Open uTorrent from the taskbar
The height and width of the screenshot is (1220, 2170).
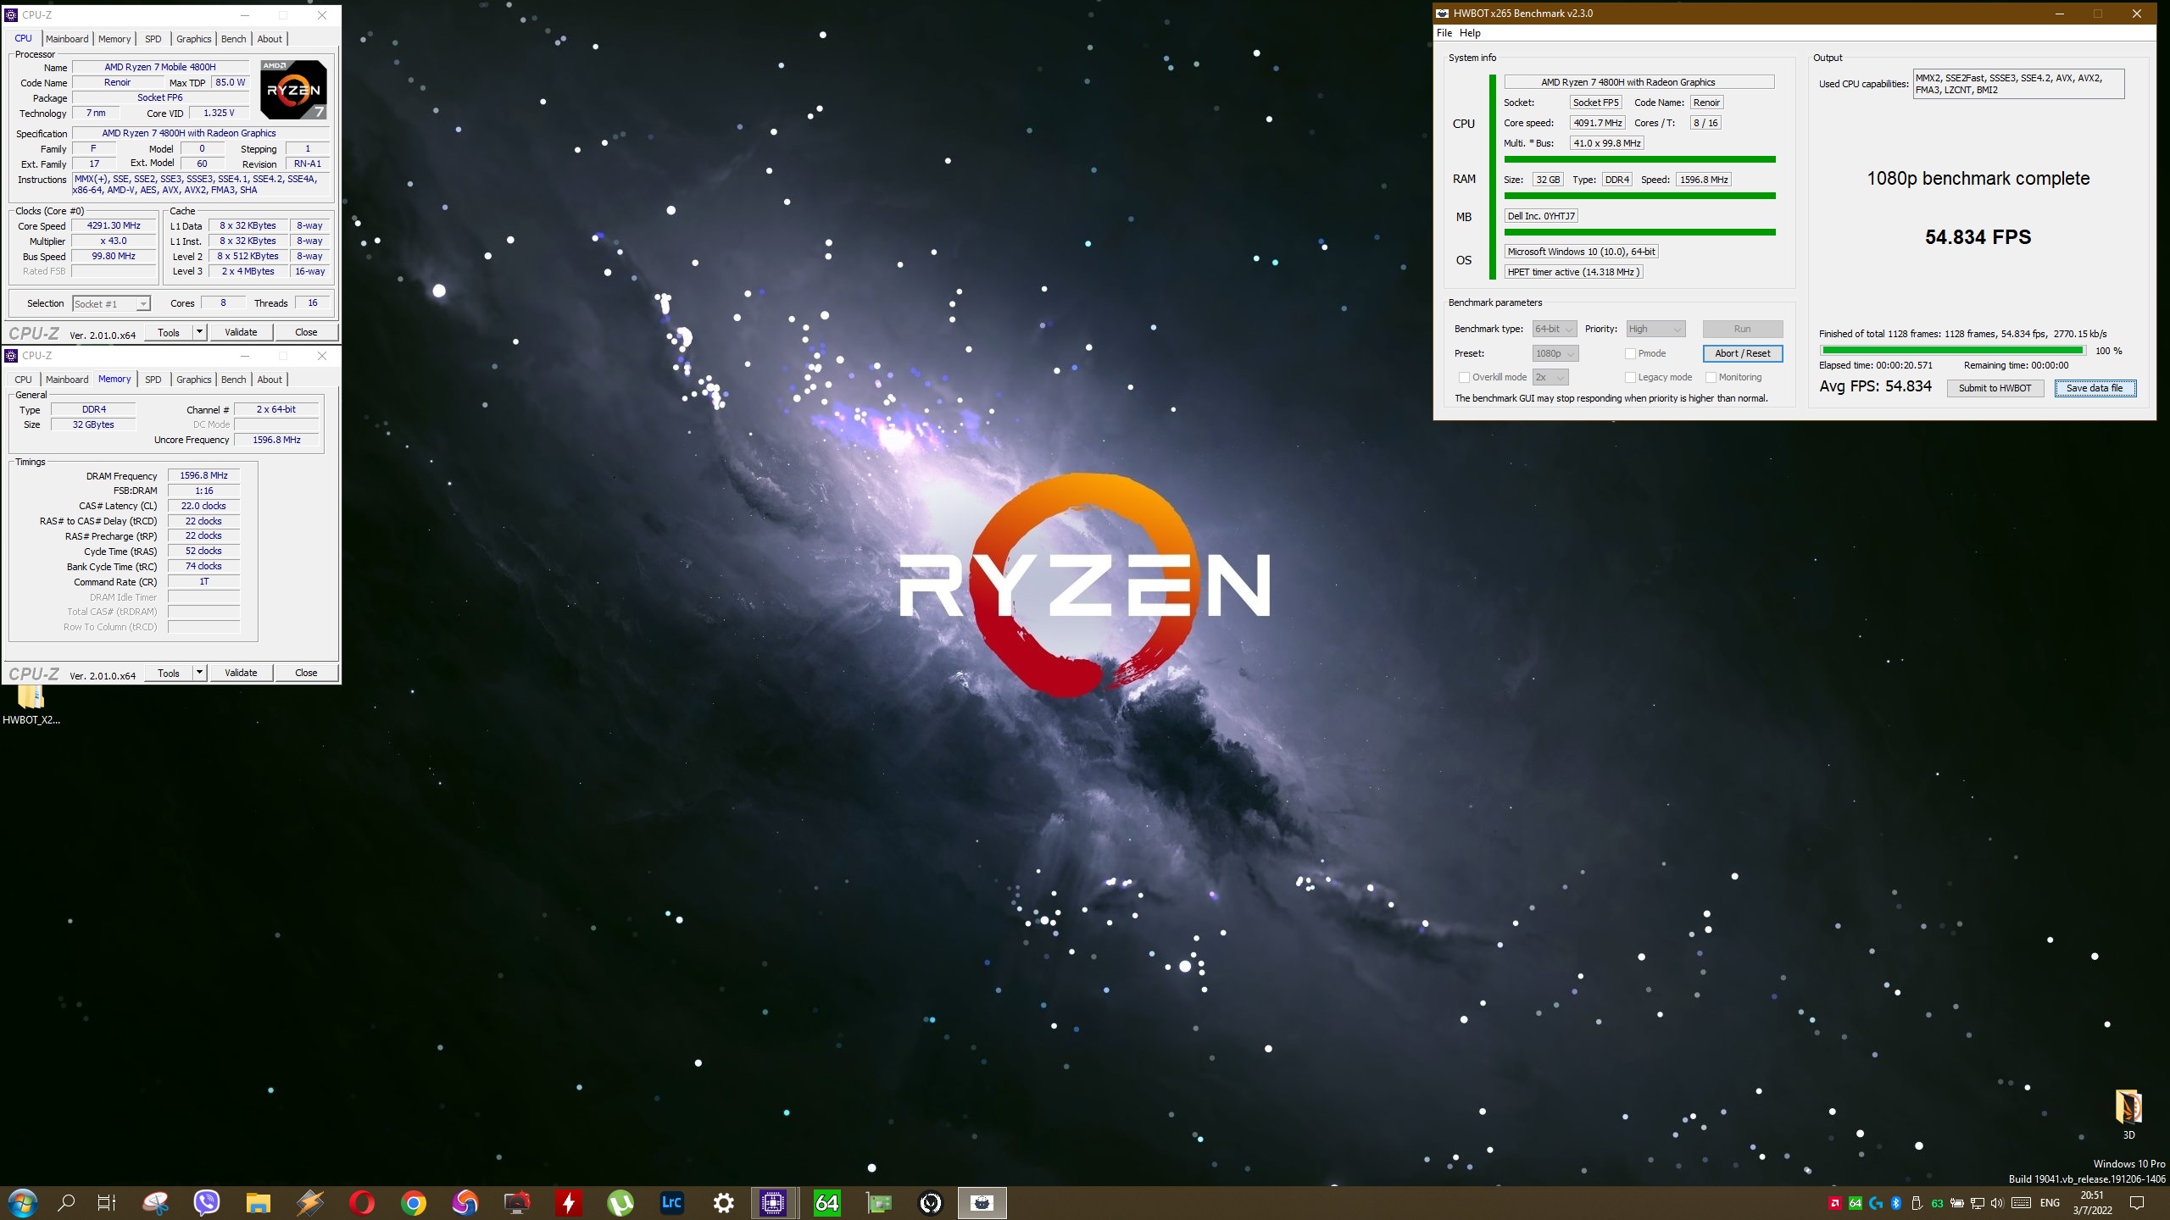pyautogui.click(x=620, y=1202)
